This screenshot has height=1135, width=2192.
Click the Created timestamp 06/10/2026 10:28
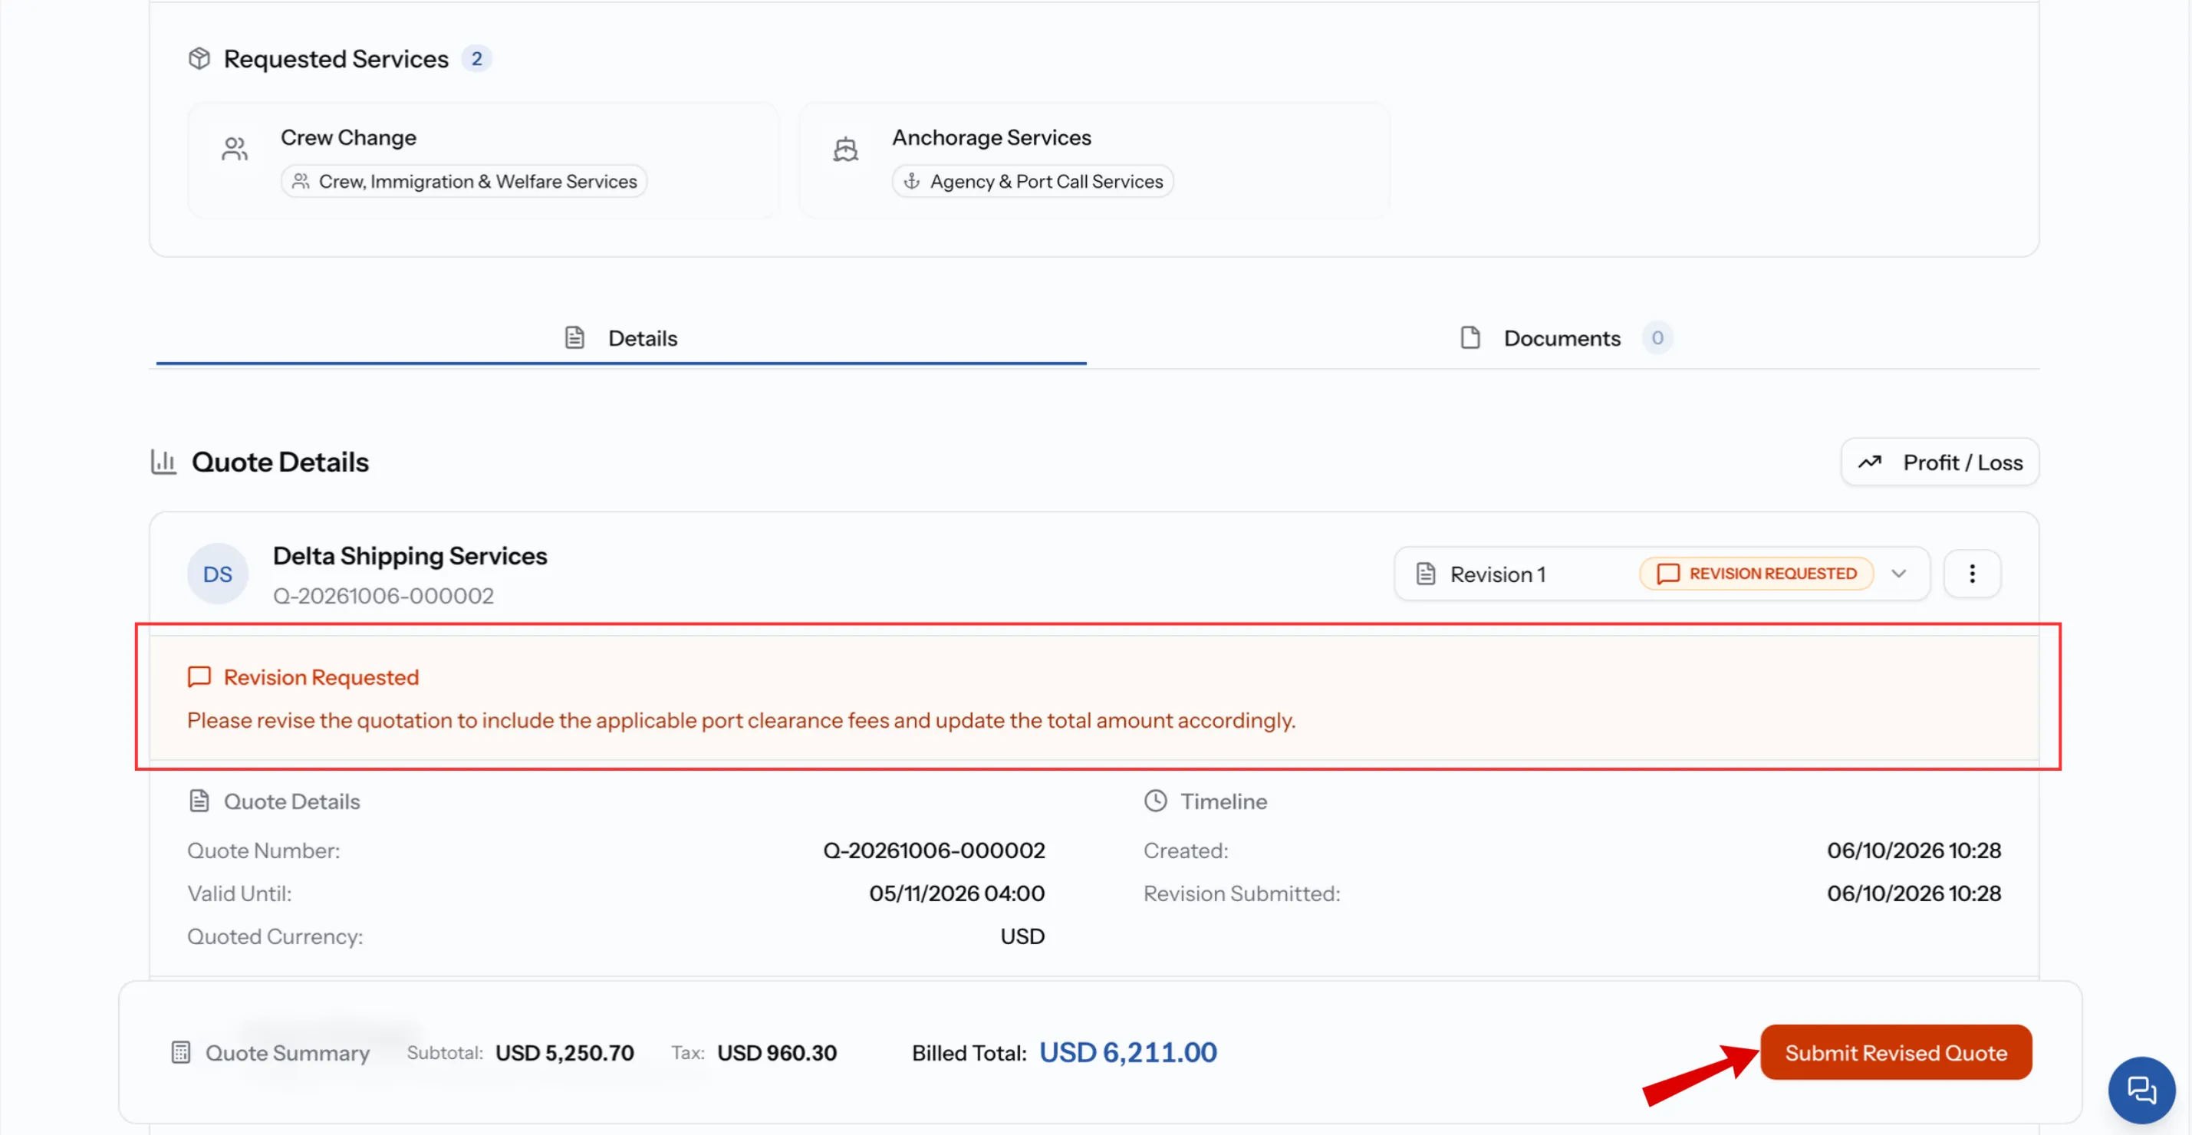[1914, 850]
